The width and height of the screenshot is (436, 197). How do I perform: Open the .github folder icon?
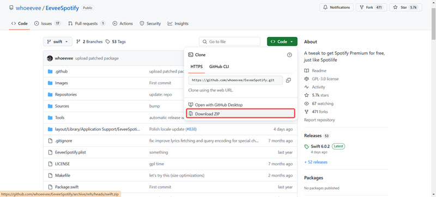(50, 71)
